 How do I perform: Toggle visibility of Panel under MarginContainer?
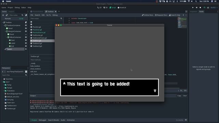(x=26, y=34)
